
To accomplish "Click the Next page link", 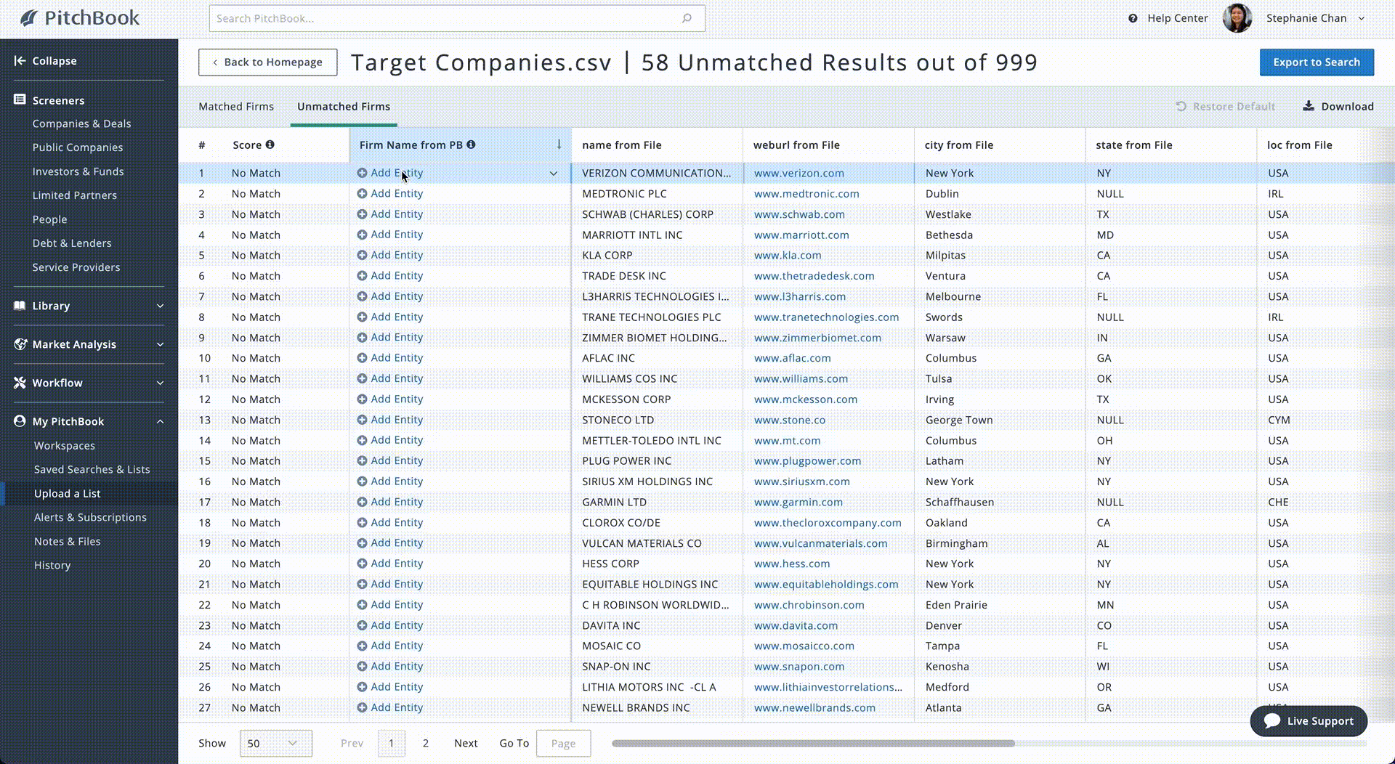I will (x=466, y=743).
